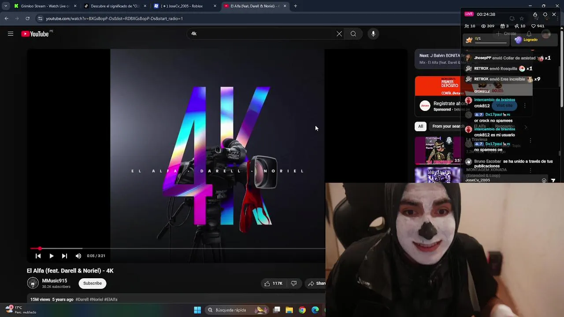Image resolution: width=564 pixels, height=317 pixels.
Task: Select the All filter chip
Action: [x=421, y=126]
